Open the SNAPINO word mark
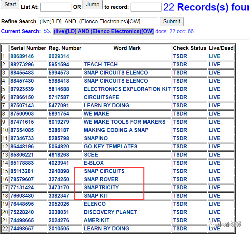This screenshot has height=235, width=249. point(96,139)
